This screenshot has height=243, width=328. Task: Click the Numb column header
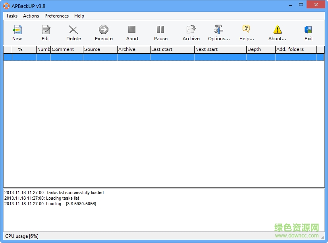pos(43,49)
